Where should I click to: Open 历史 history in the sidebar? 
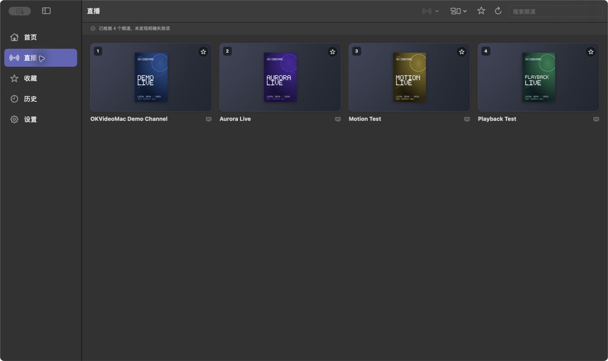[40, 99]
